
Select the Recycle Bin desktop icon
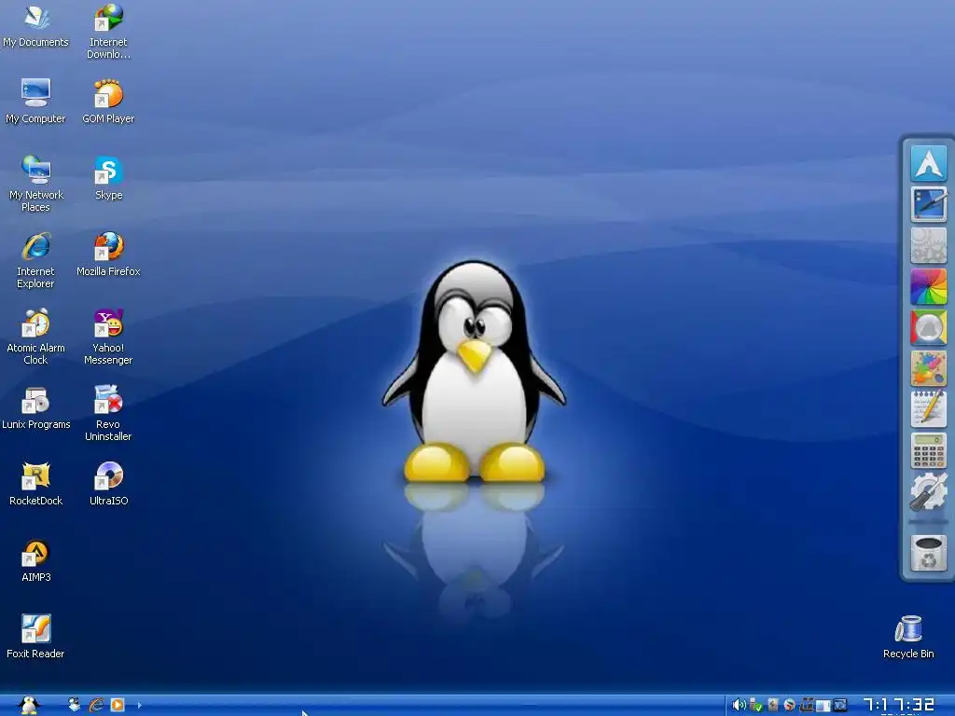click(908, 636)
